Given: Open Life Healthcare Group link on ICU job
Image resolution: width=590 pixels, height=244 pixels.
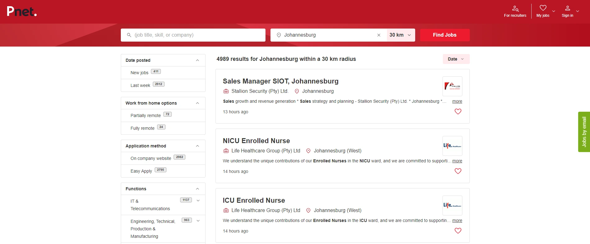Looking at the screenshot, I should (266, 210).
